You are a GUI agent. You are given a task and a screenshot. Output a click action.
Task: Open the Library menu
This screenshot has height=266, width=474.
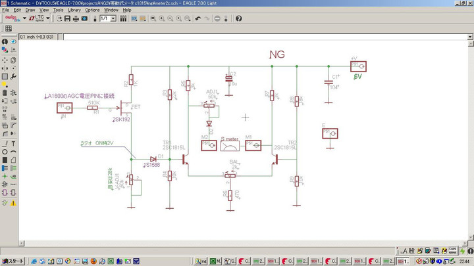pyautogui.click(x=74, y=10)
